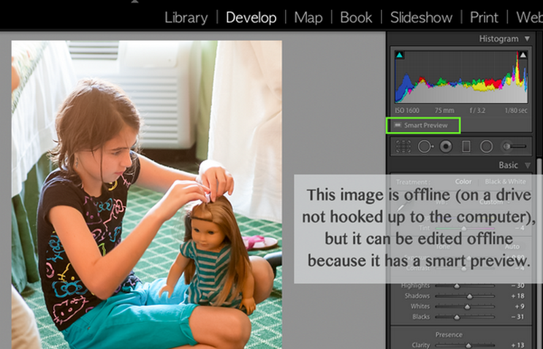543x349 pixels.
Task: Open the Book module
Action: click(x=356, y=18)
